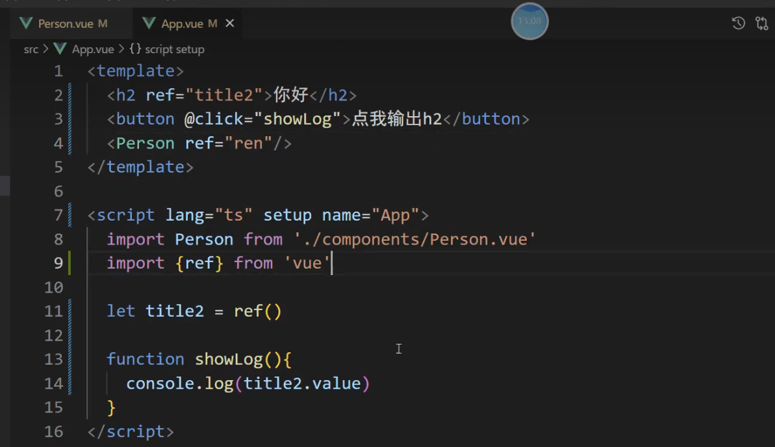Click {ref} in the vue import
The image size is (775, 447).
pyautogui.click(x=199, y=263)
